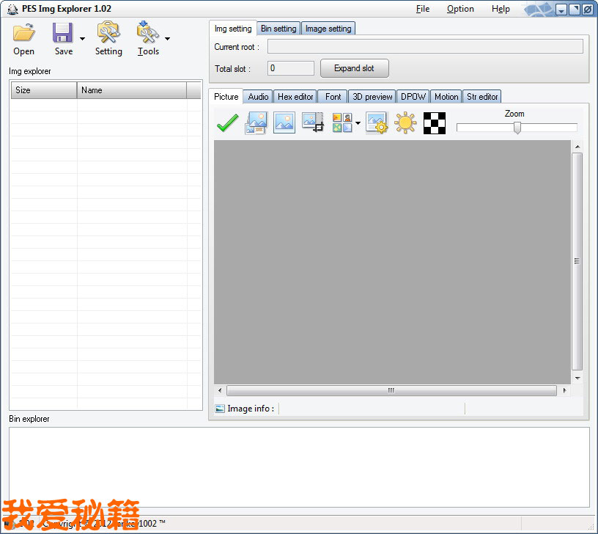The width and height of the screenshot is (598, 534).
Task: Toggle the checkerboard transparency background icon
Action: pos(435,123)
